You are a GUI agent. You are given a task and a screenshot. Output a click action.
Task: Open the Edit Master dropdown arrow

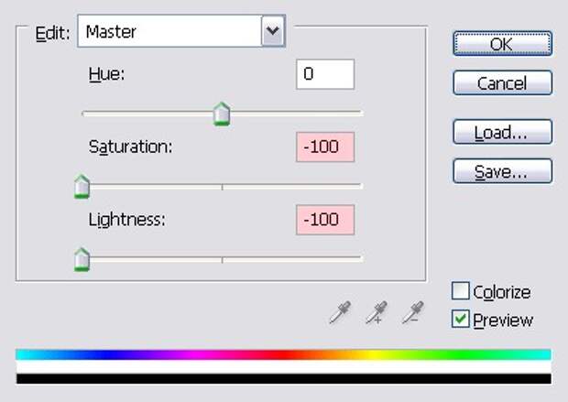[272, 32]
